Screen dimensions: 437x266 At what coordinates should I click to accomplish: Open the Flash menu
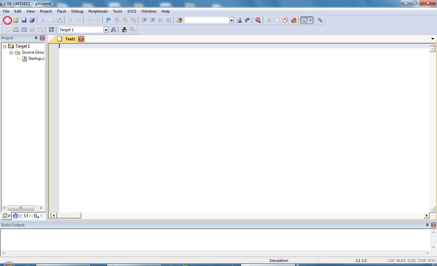pos(61,11)
